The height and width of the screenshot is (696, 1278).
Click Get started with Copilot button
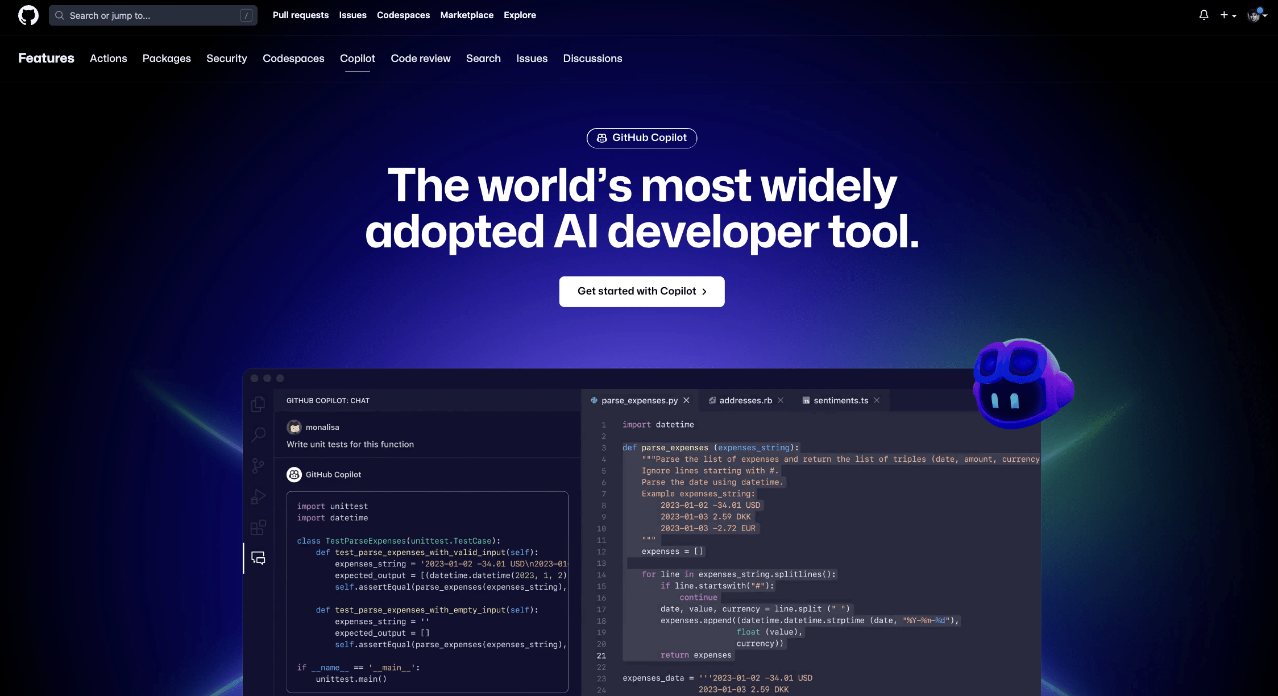click(642, 292)
